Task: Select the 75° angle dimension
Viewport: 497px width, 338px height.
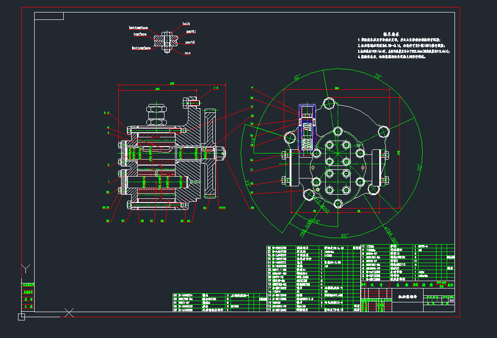Action: 377,76
